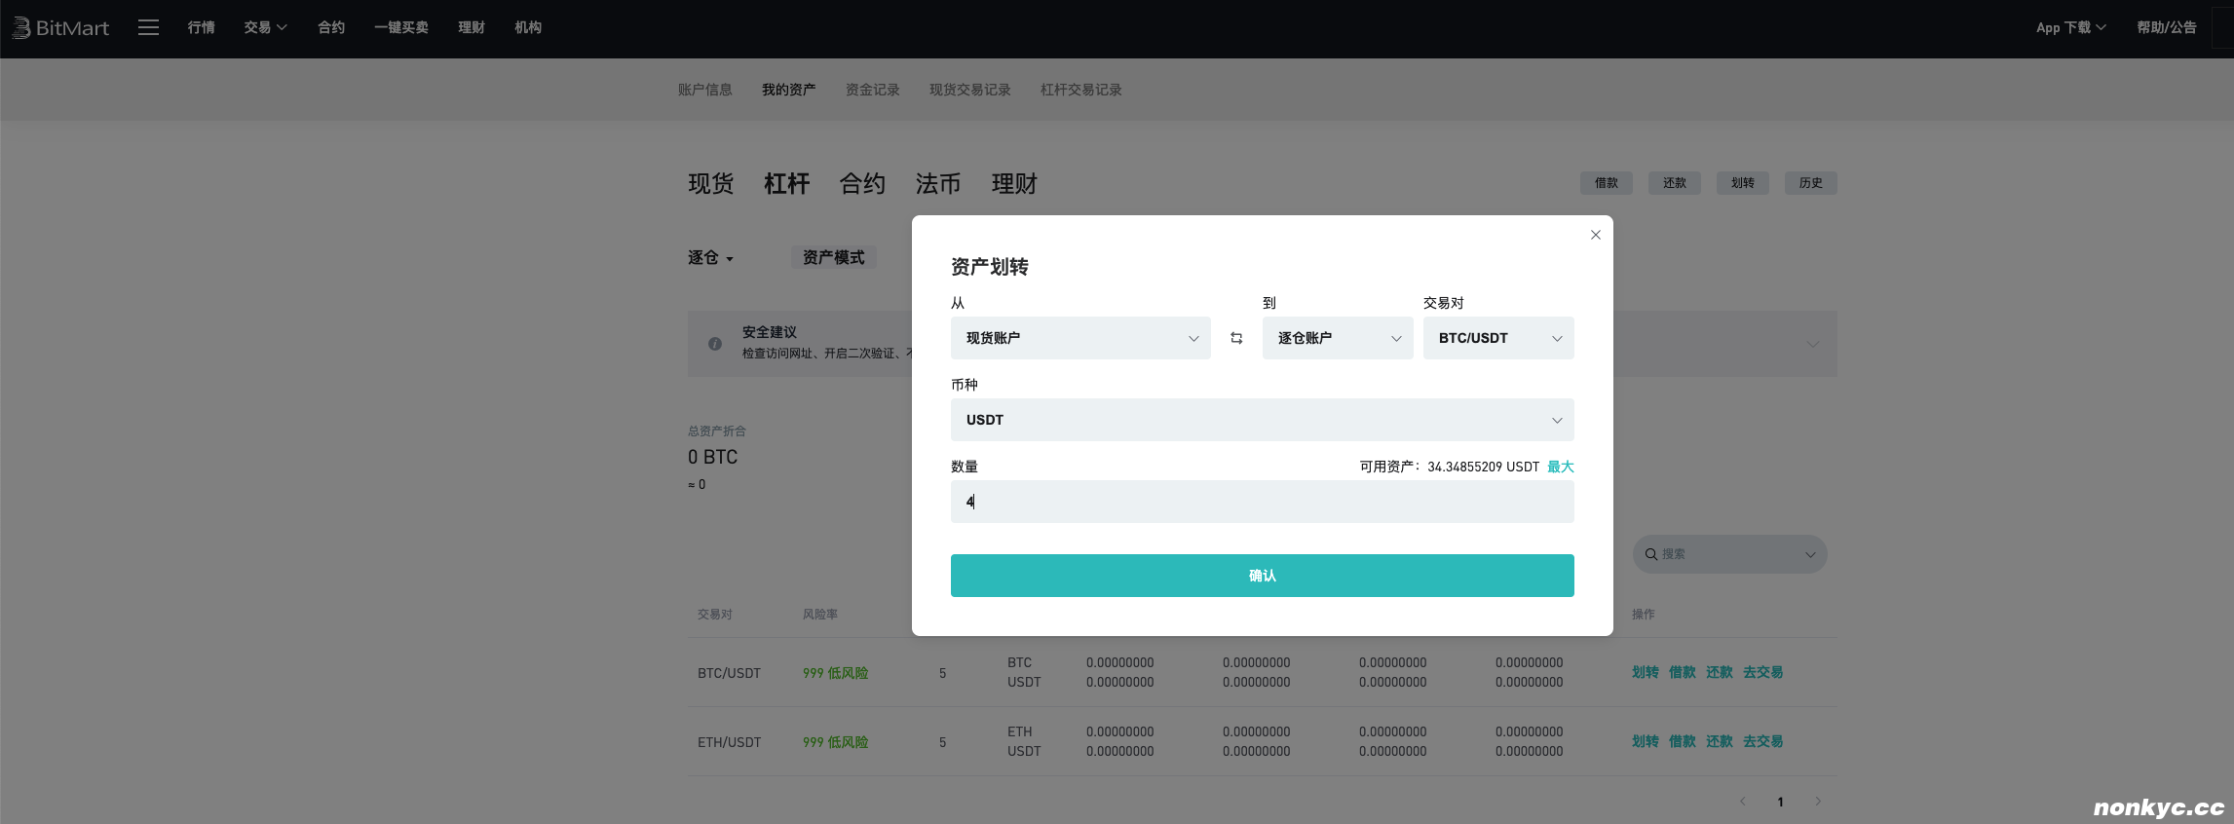Open the USDT currency dropdown
2234x824 pixels.
coord(1262,420)
